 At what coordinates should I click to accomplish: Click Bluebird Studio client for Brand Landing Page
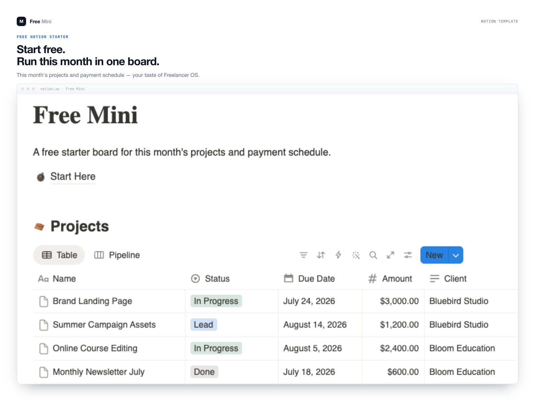[x=459, y=301]
